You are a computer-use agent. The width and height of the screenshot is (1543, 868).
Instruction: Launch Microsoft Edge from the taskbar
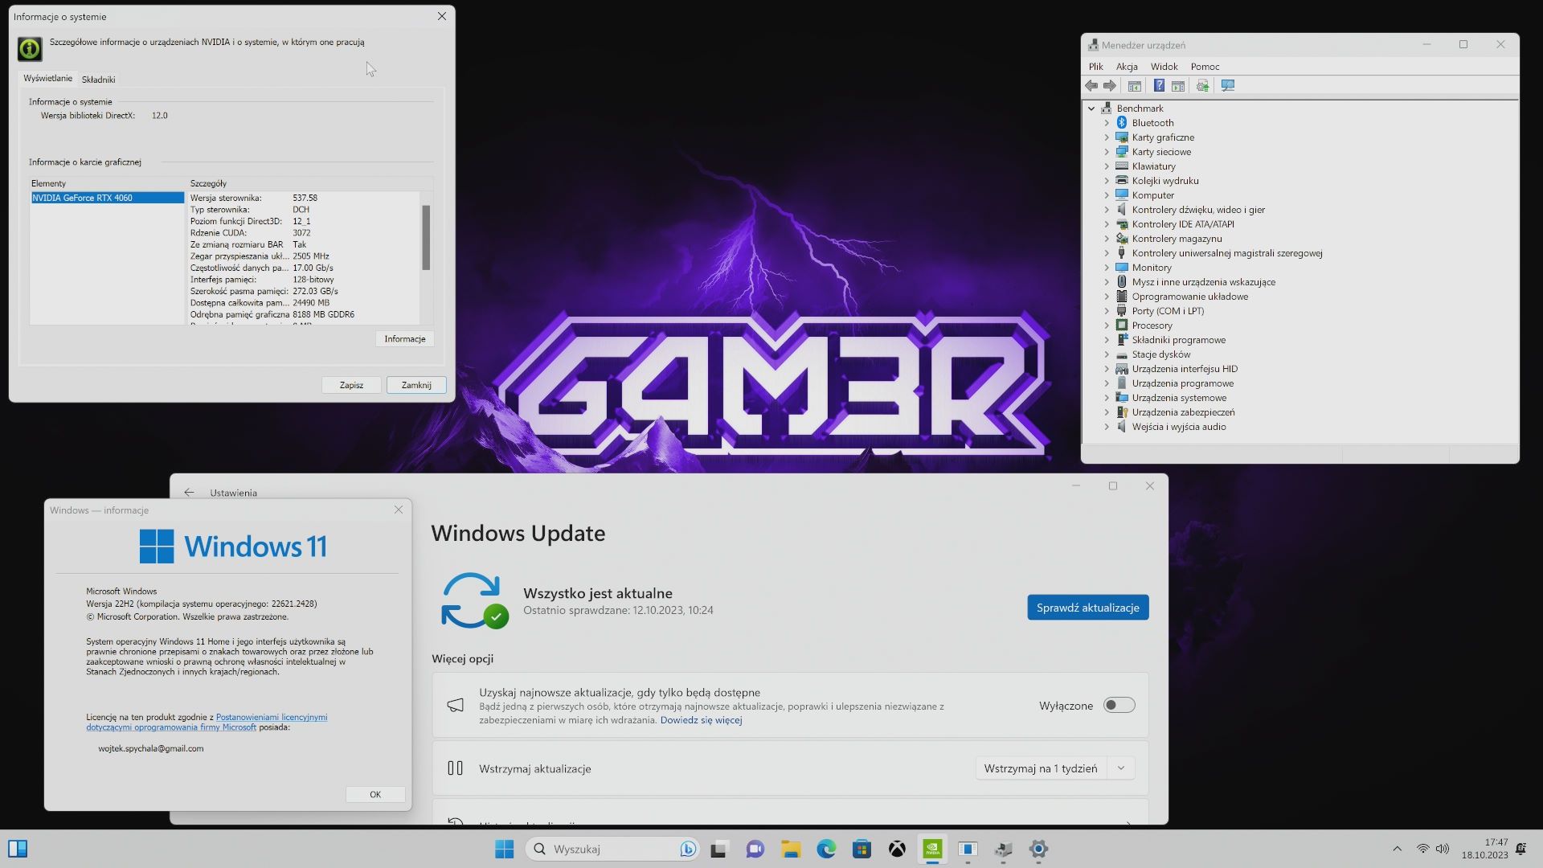826,849
